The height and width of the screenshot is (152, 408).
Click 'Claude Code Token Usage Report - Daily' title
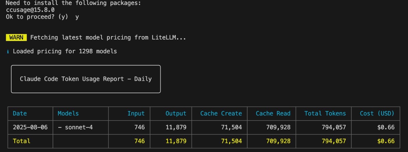pos(86,79)
